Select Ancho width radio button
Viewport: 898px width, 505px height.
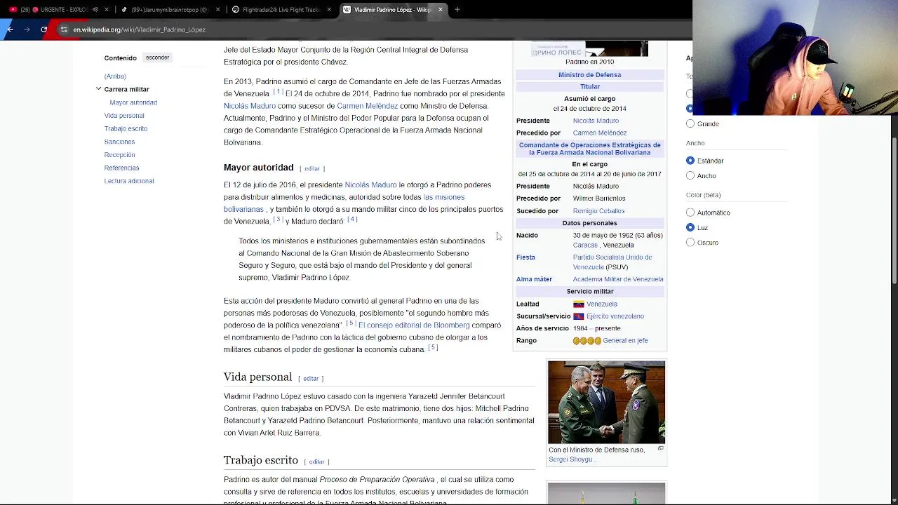pos(690,175)
